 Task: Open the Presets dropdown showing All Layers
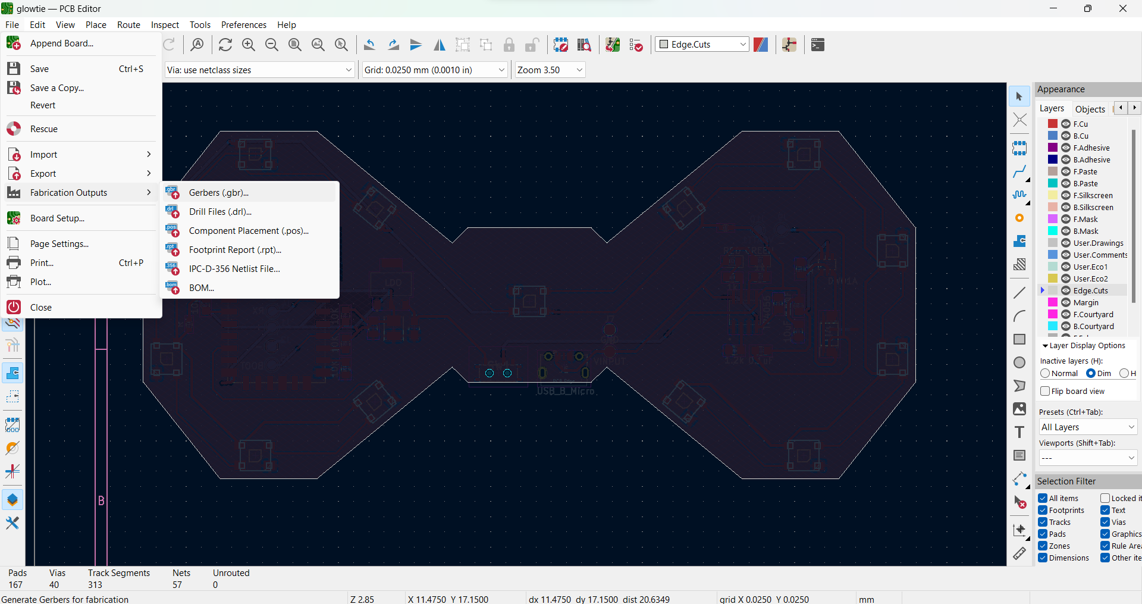tap(1088, 427)
